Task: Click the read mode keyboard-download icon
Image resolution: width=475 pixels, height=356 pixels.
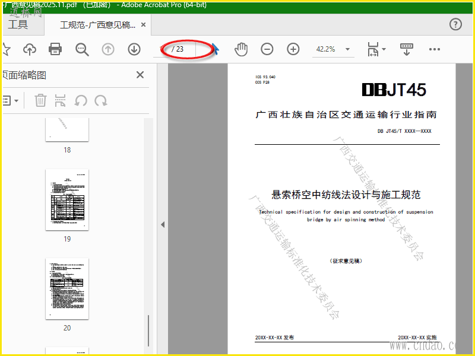Action: (407, 49)
